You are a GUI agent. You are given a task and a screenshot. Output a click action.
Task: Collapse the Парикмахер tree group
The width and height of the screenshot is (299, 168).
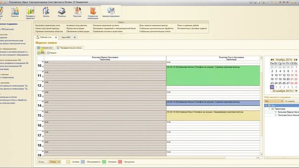click(x=270, y=109)
